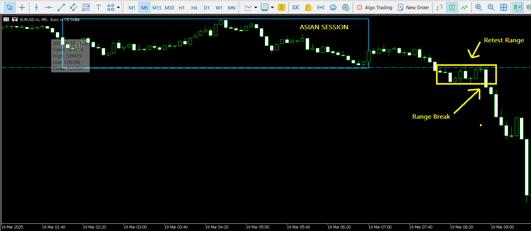Open the Signals broadcast icon
Screen dimensions: 531x231
[321, 7]
